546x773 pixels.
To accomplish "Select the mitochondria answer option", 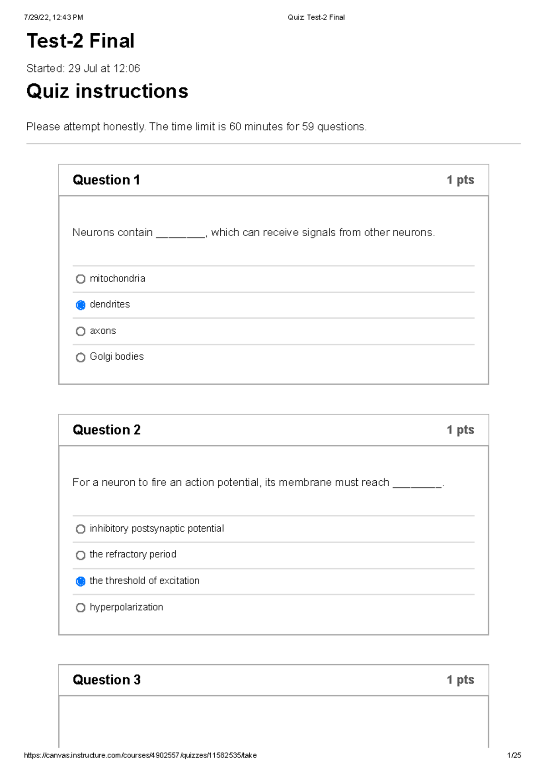I will [x=81, y=279].
